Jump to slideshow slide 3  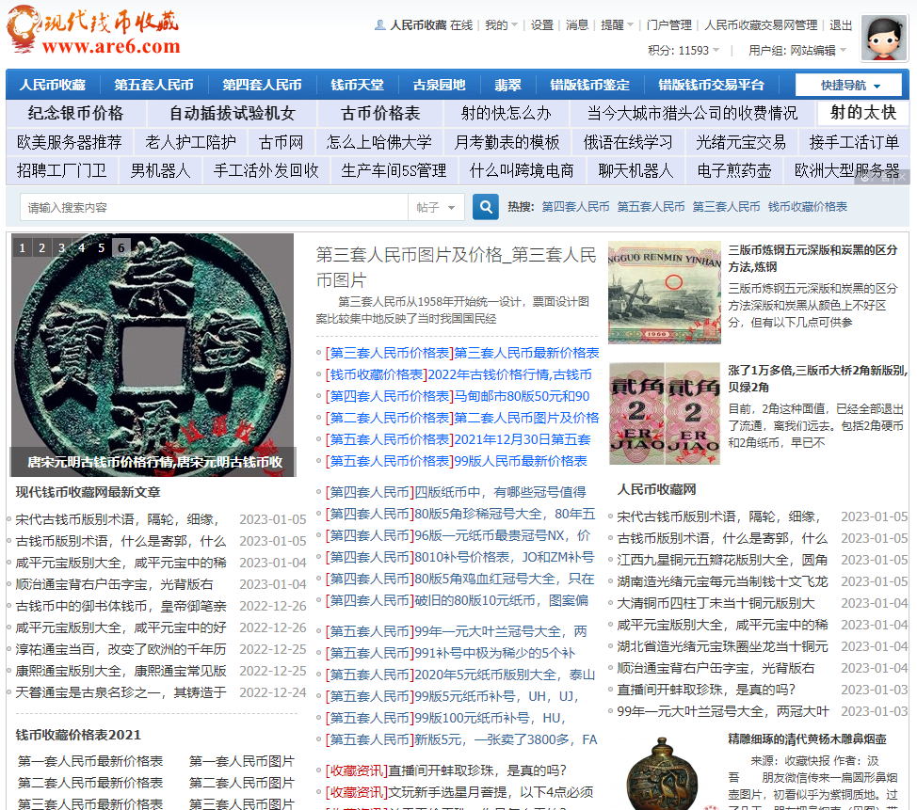(61, 248)
